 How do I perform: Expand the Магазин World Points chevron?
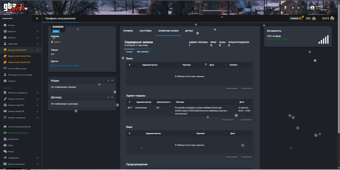tap(37, 50)
